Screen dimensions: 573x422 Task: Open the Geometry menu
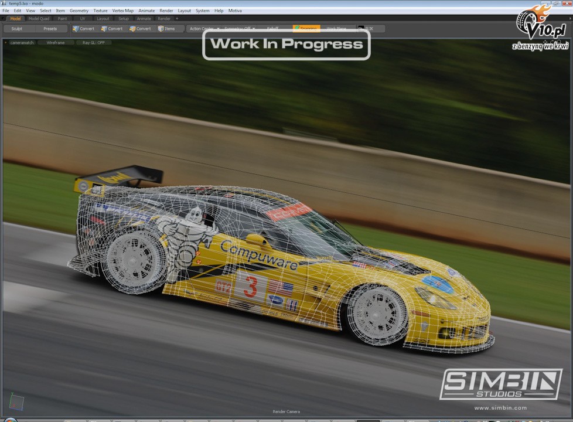(79, 11)
